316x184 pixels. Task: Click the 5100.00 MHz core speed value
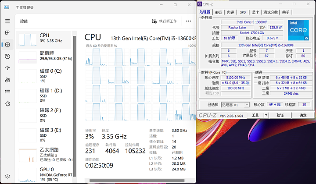point(236,78)
